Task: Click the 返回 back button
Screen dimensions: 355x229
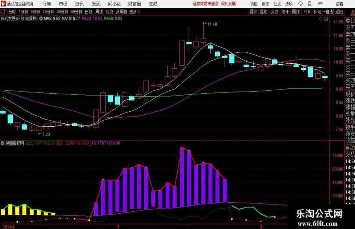Action: 339,12
